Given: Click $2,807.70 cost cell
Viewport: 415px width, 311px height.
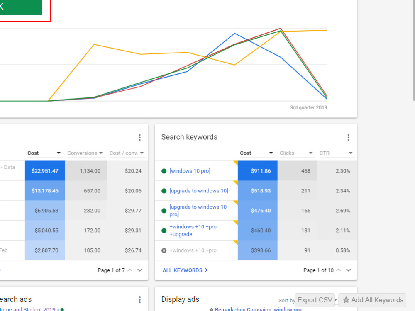Looking at the screenshot, I should click(45, 250).
